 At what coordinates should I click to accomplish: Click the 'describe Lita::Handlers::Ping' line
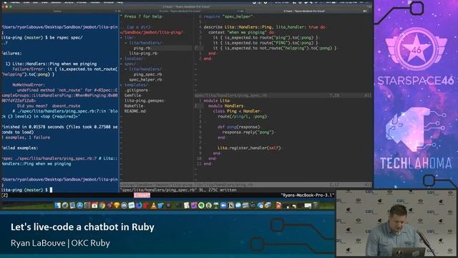265,27
